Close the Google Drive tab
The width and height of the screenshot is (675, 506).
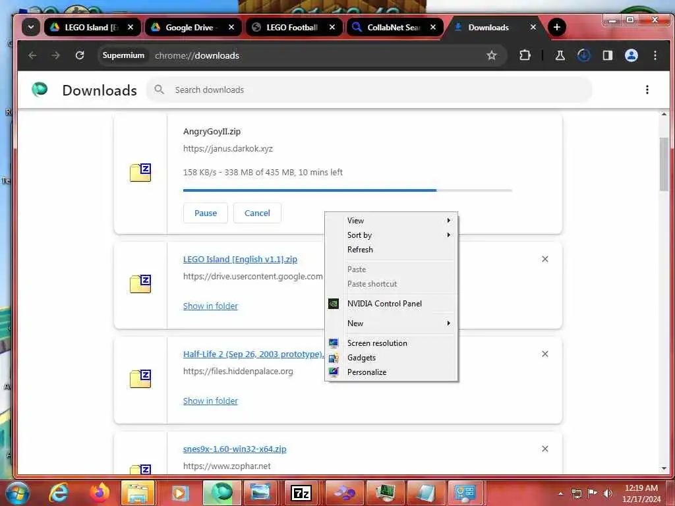tap(231, 27)
